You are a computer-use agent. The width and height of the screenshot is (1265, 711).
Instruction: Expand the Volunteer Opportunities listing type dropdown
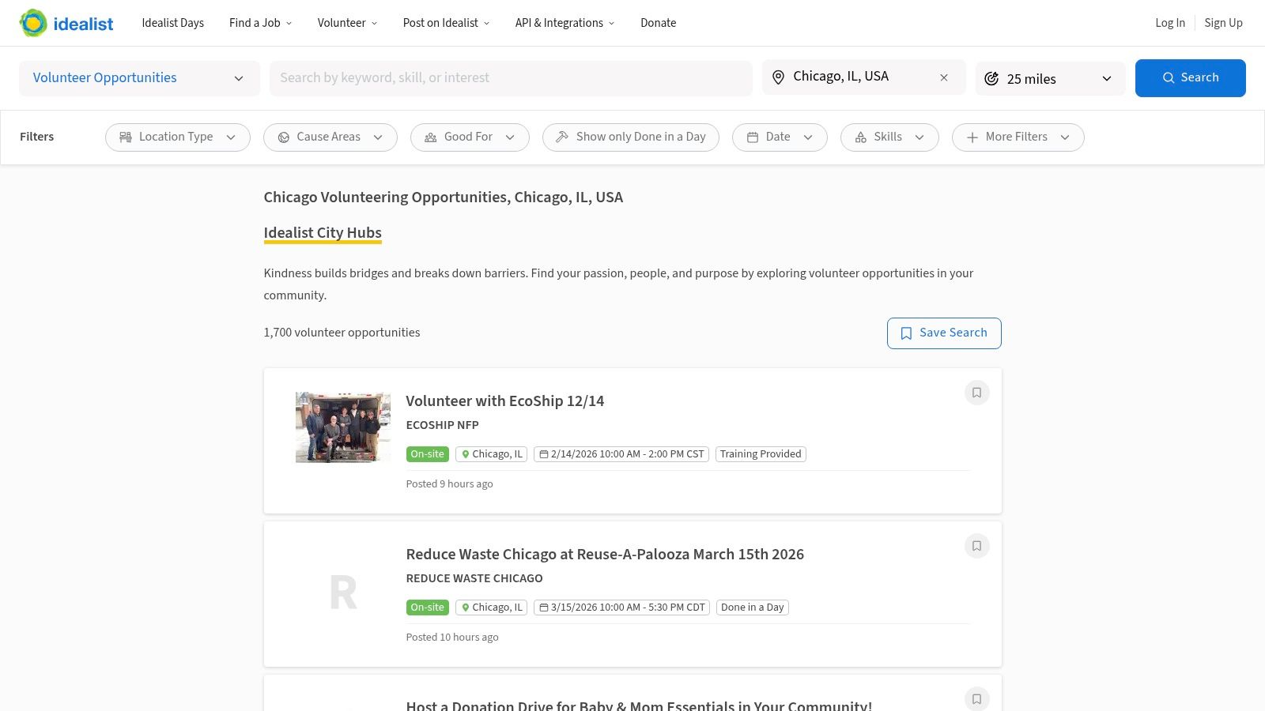[139, 78]
